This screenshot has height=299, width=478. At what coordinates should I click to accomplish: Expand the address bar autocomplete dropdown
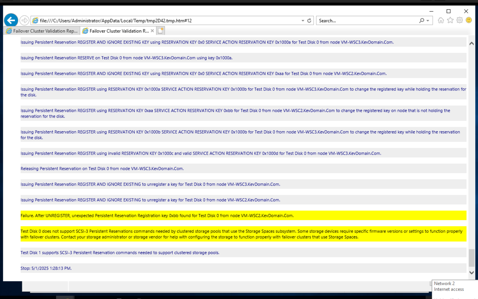(303, 21)
